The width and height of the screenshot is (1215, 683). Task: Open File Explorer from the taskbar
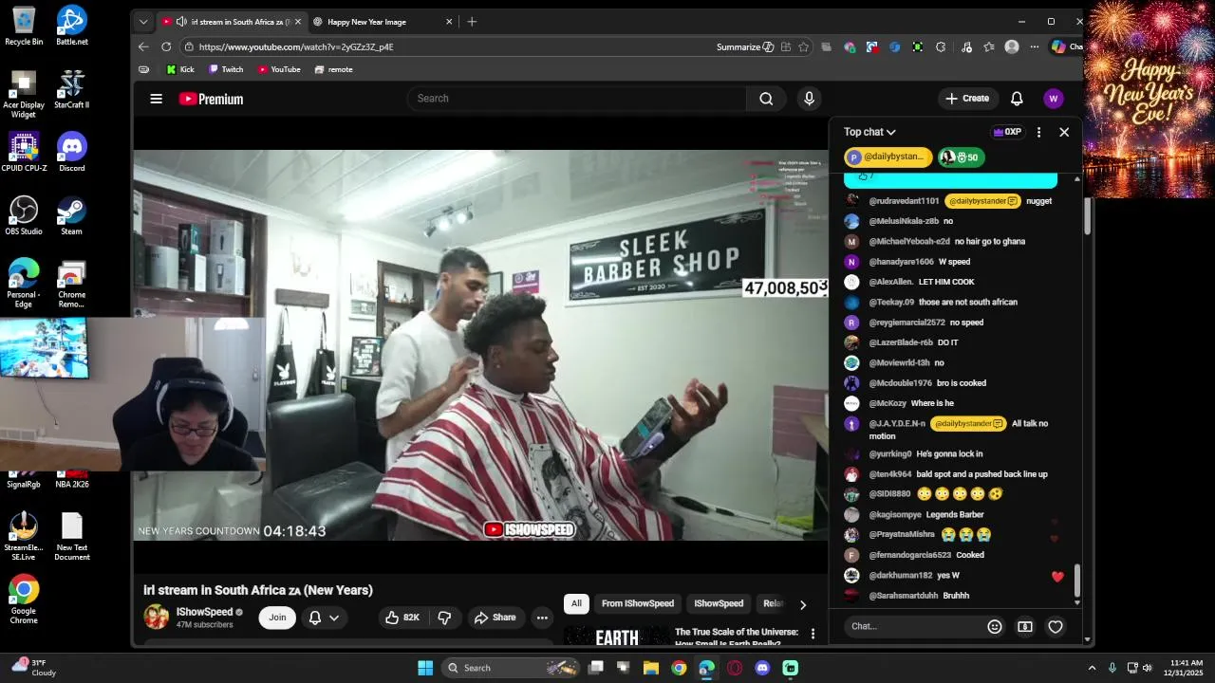[651, 668]
